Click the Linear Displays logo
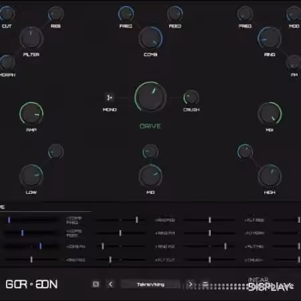Screen dimensions: 301x301 coord(271,284)
